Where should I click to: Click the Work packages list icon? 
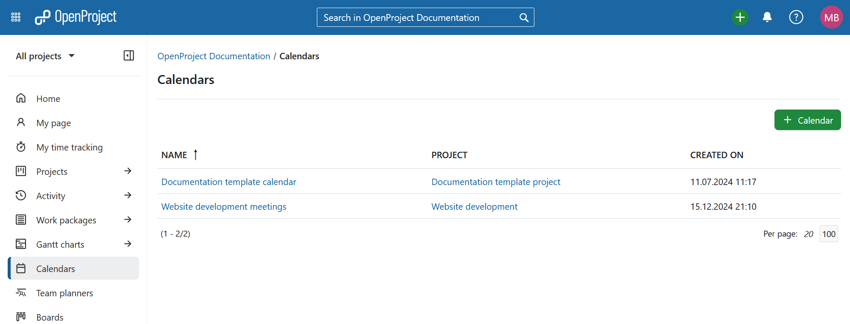[21, 220]
